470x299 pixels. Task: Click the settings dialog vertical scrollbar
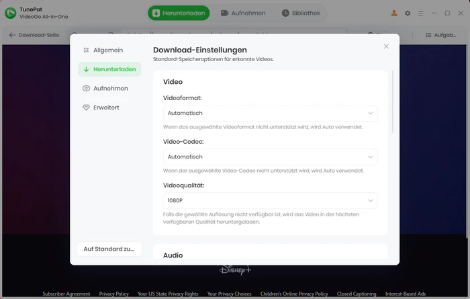pyautogui.click(x=392, y=101)
